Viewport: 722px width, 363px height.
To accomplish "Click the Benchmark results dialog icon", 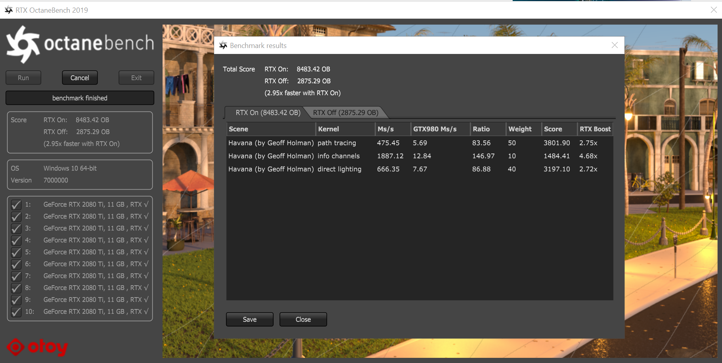I will pos(223,46).
